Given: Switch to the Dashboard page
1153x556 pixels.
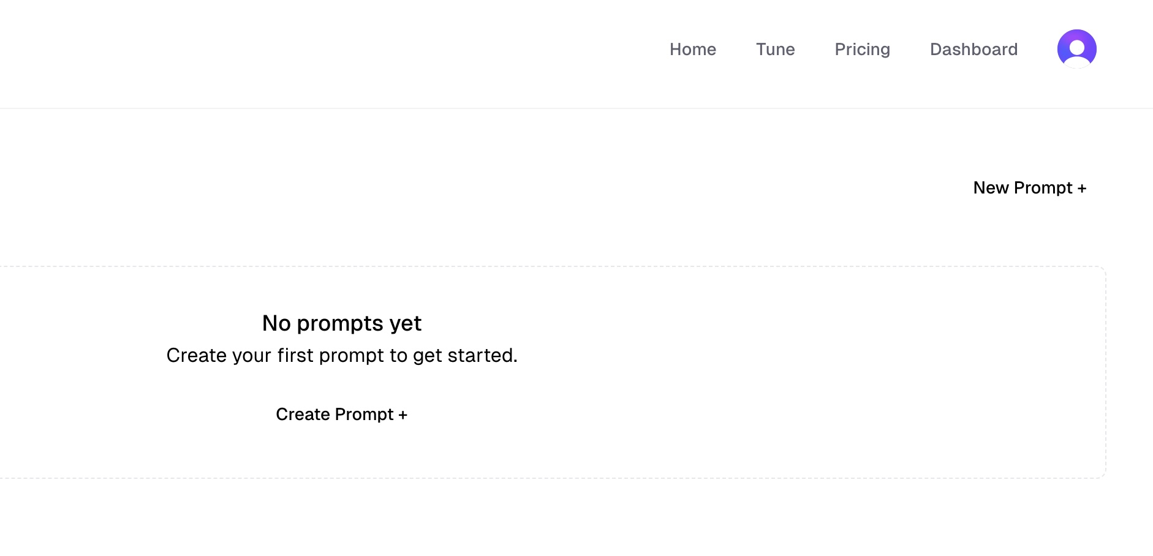Looking at the screenshot, I should tap(973, 50).
